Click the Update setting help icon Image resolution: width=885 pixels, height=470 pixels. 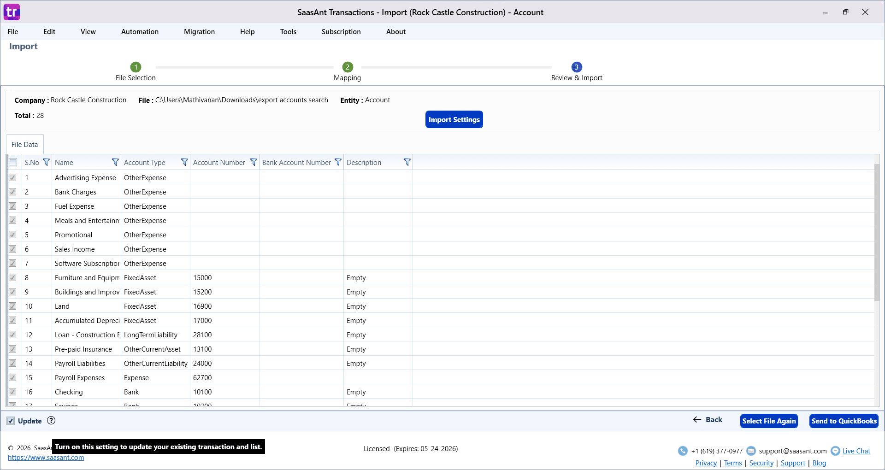[x=51, y=420]
